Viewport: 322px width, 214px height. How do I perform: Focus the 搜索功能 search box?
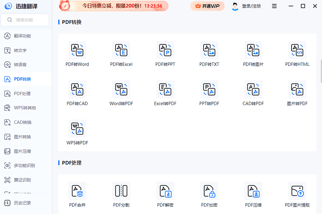pyautogui.click(x=25, y=20)
